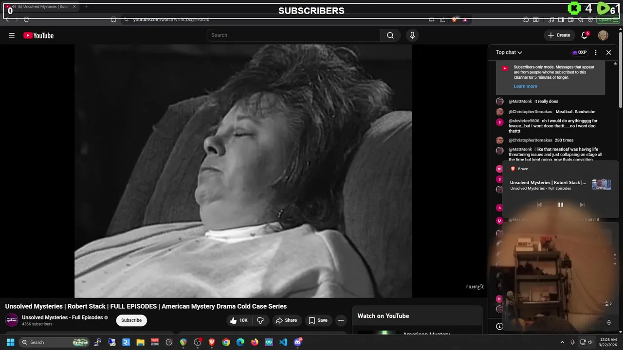Skip to previous track in media popup

[x=539, y=205]
